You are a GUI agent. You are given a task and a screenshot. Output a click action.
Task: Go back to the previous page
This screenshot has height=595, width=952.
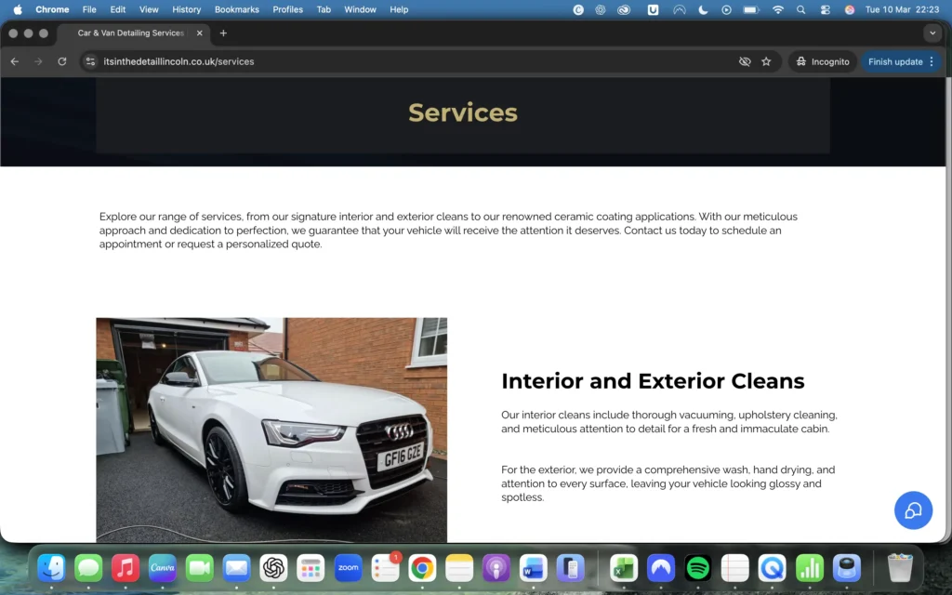(14, 61)
